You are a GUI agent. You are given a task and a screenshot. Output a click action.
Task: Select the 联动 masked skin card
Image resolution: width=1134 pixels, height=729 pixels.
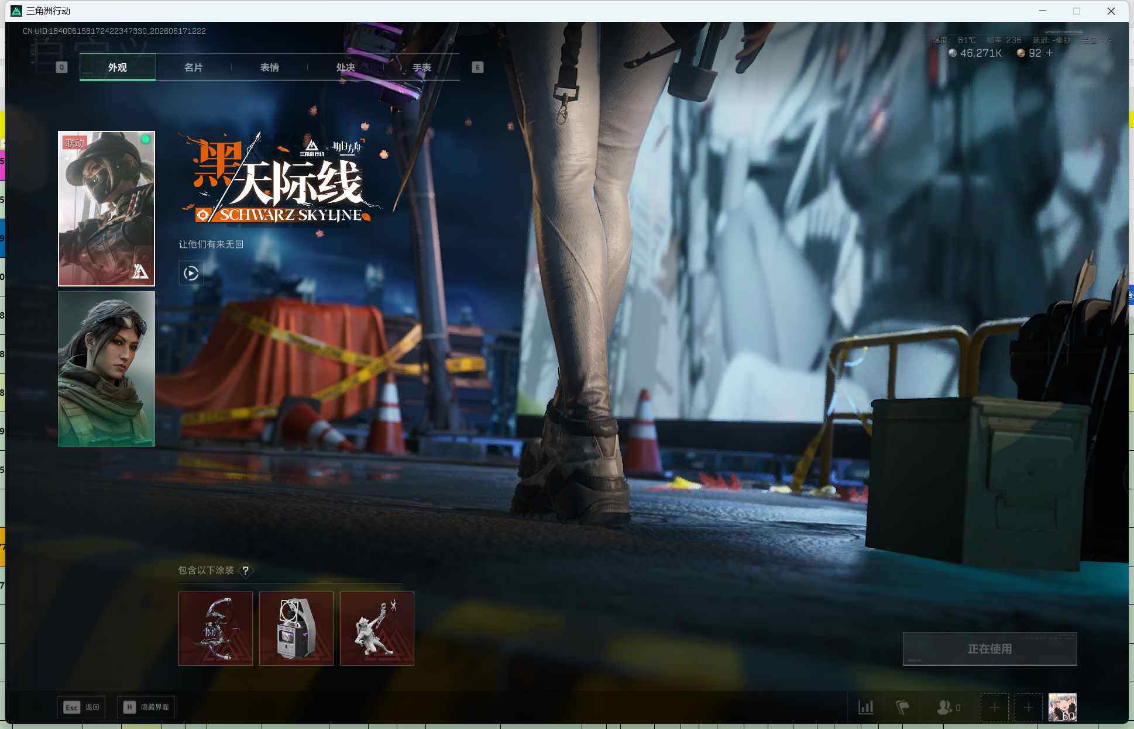(x=106, y=209)
